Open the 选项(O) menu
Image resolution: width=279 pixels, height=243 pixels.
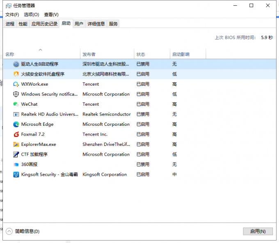[x=32, y=15]
